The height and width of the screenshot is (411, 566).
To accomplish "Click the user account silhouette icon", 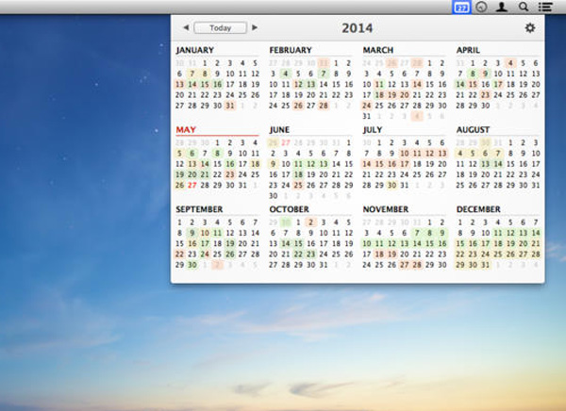I will 502,8.
